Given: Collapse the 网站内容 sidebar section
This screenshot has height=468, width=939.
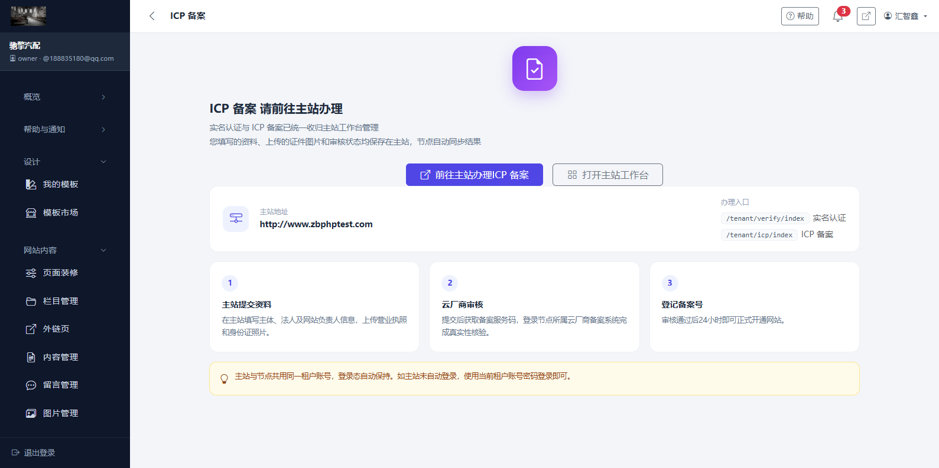Looking at the screenshot, I should (65, 250).
